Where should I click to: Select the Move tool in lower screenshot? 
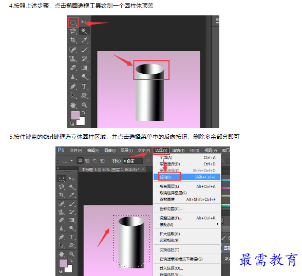pos(72,179)
